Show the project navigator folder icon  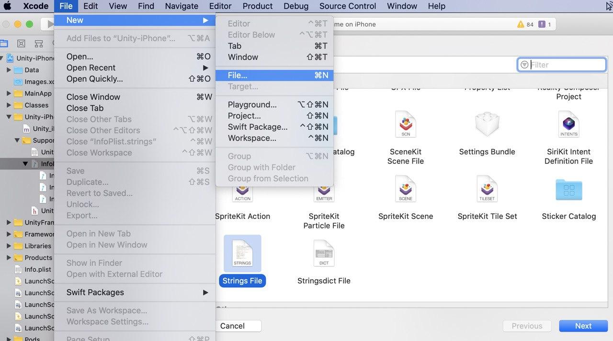[3, 44]
